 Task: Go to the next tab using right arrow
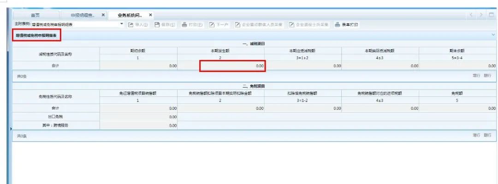click(x=481, y=15)
